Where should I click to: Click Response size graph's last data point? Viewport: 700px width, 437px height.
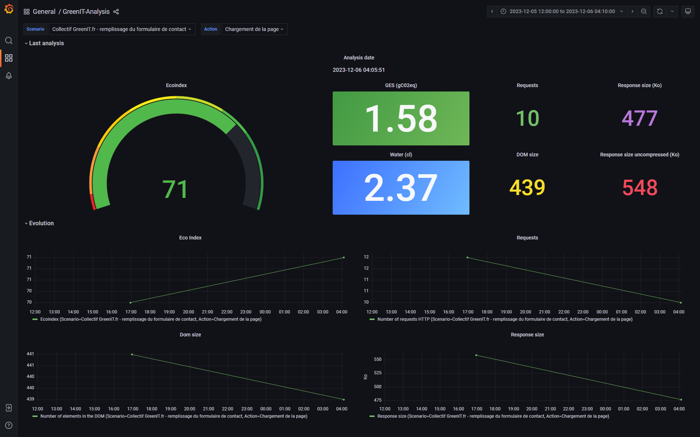click(x=681, y=399)
